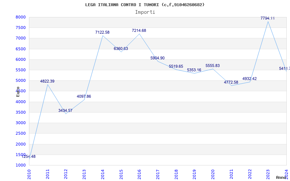Click the Anno axis title

click(281, 177)
